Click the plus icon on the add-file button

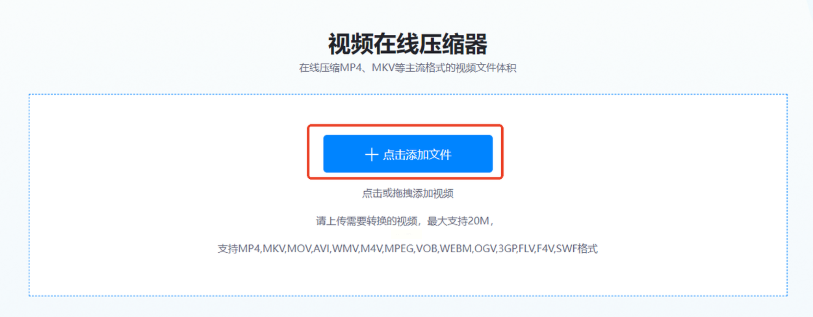click(372, 155)
